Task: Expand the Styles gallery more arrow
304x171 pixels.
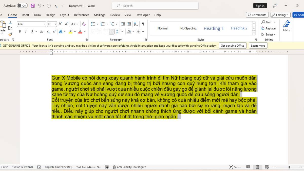Action: point(254,33)
